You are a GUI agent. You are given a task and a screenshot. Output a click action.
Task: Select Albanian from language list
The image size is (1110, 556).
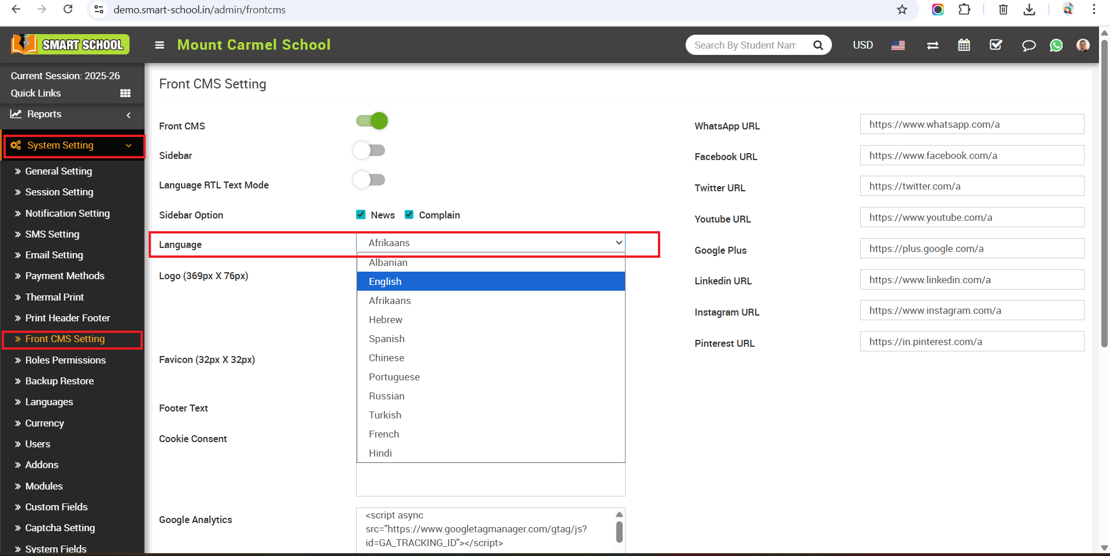(491, 262)
